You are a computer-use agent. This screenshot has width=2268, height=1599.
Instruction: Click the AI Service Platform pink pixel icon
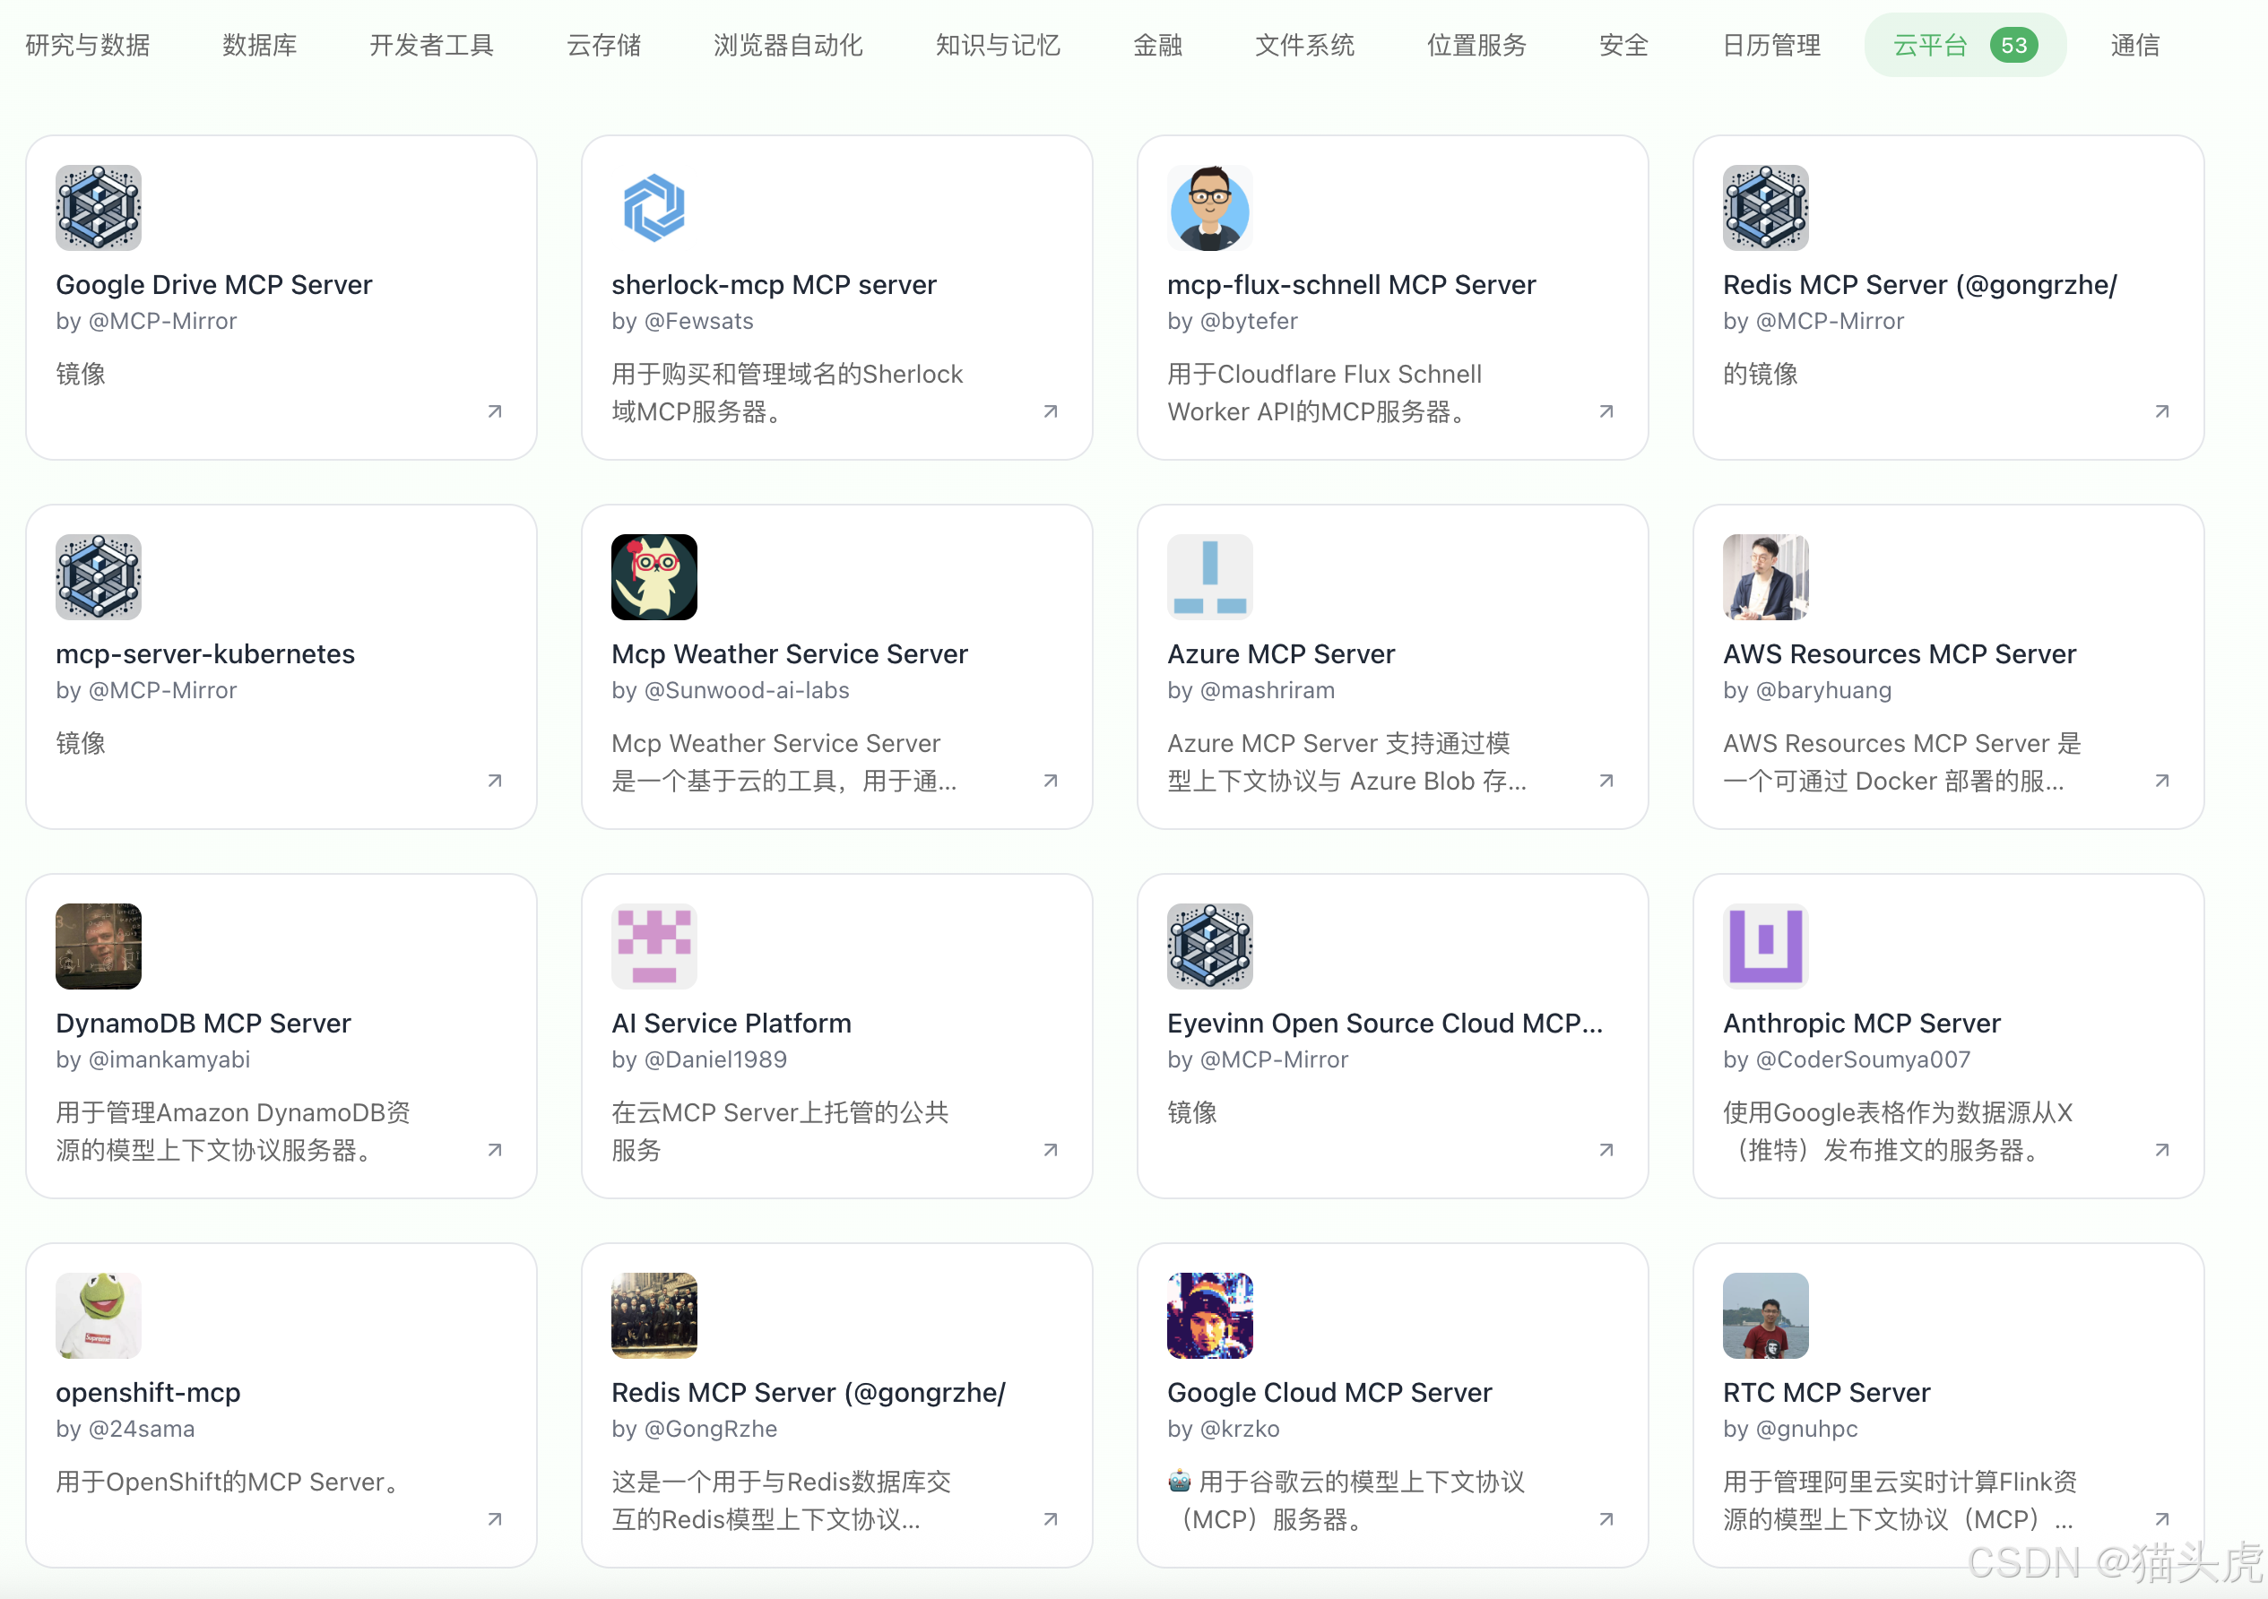(x=653, y=946)
